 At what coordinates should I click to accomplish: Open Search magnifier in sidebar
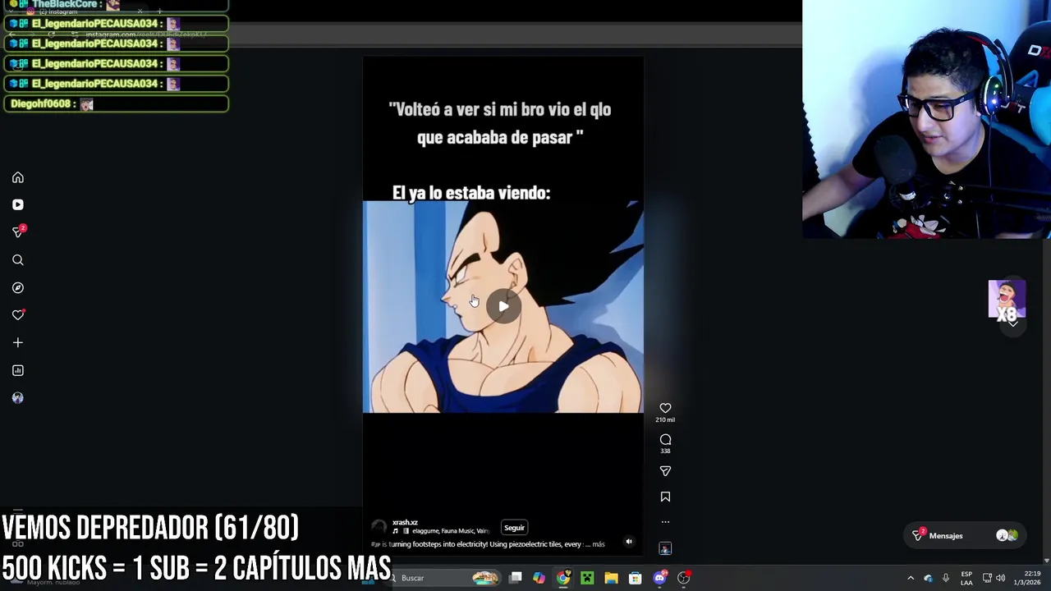tap(18, 260)
